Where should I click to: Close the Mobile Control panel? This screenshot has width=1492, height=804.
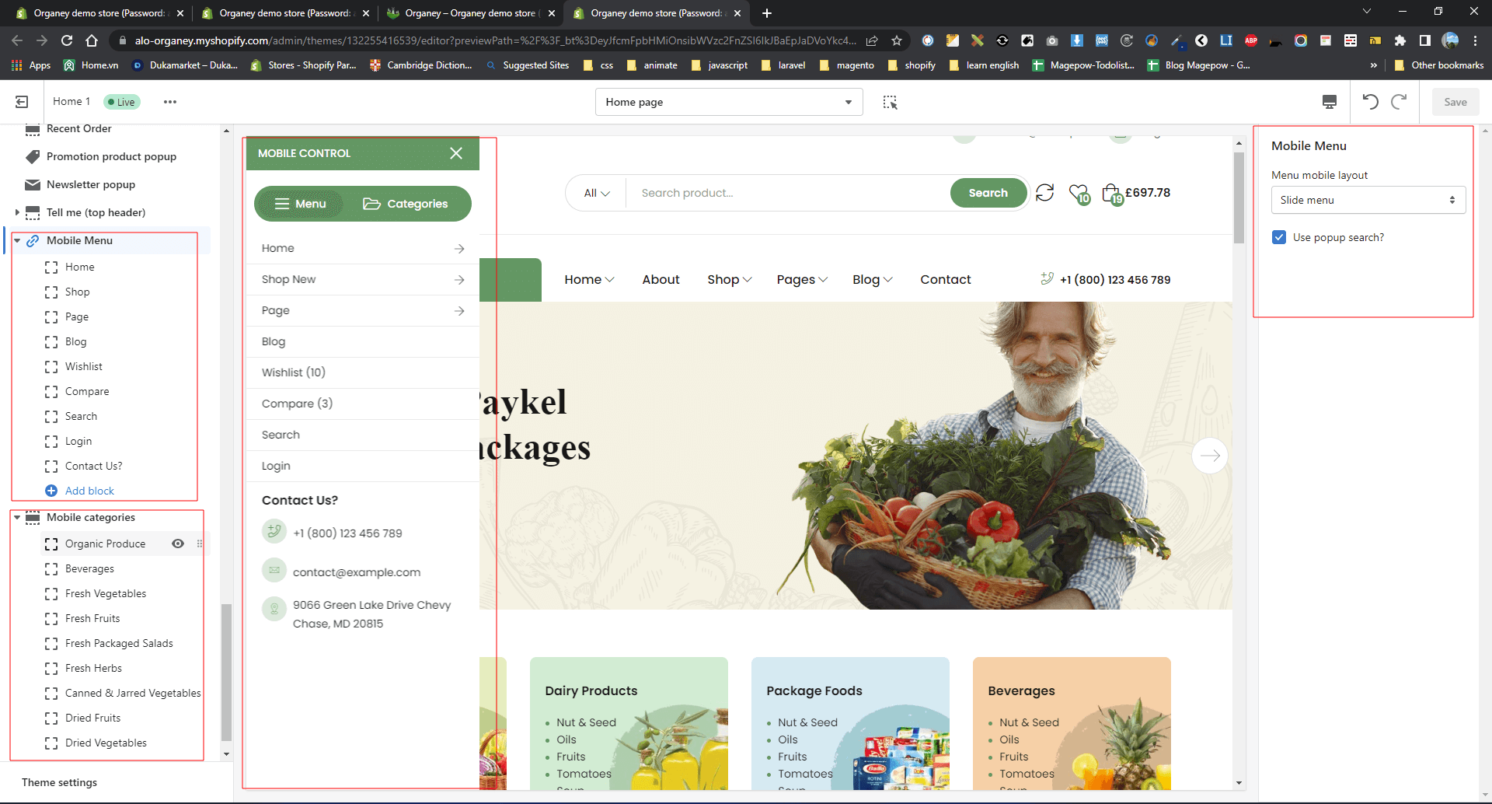(x=456, y=153)
